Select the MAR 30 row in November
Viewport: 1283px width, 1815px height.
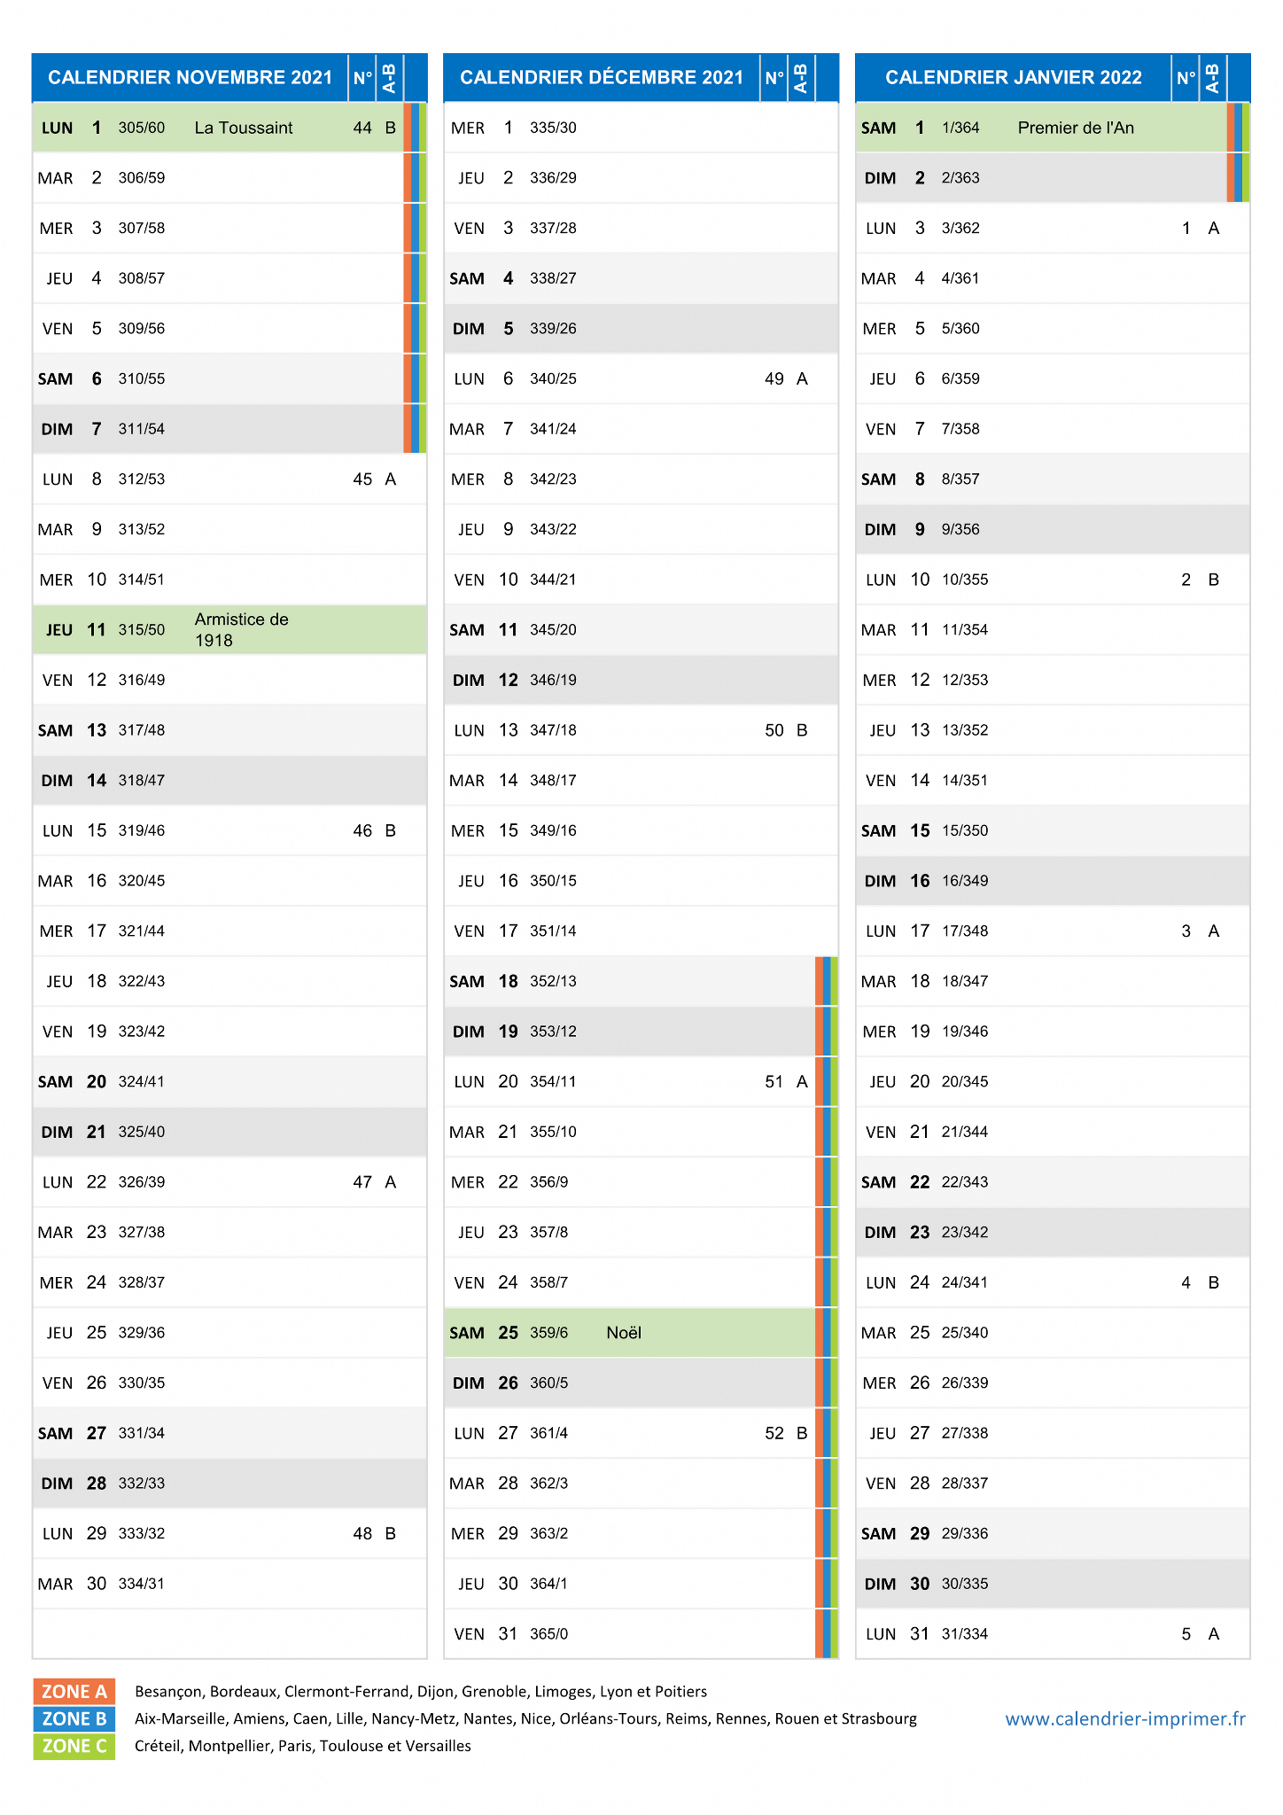[229, 1584]
